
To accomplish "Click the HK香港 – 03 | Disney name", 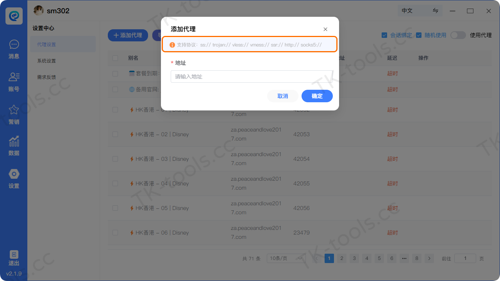I will [x=162, y=159].
